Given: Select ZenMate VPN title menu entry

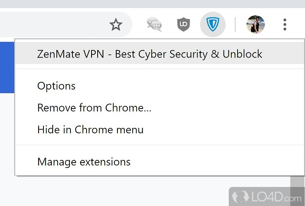Looking at the screenshot, I should (149, 54).
